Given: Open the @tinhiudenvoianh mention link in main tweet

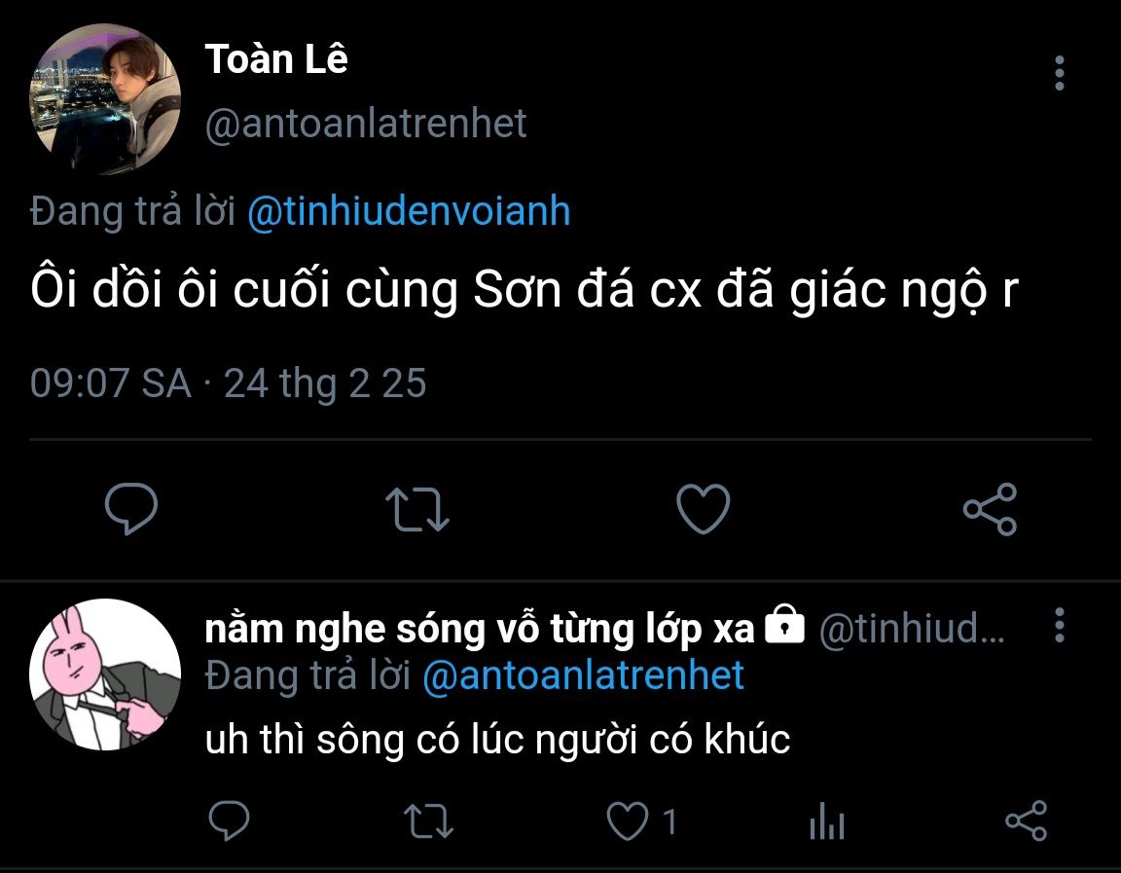Looking at the screenshot, I should [409, 211].
